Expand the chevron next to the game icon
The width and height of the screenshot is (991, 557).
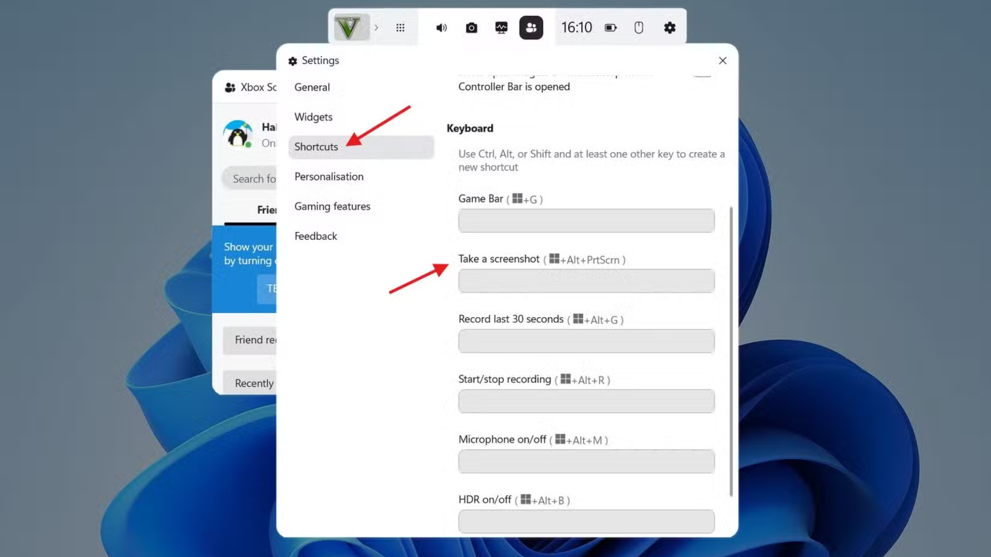pyautogui.click(x=376, y=28)
